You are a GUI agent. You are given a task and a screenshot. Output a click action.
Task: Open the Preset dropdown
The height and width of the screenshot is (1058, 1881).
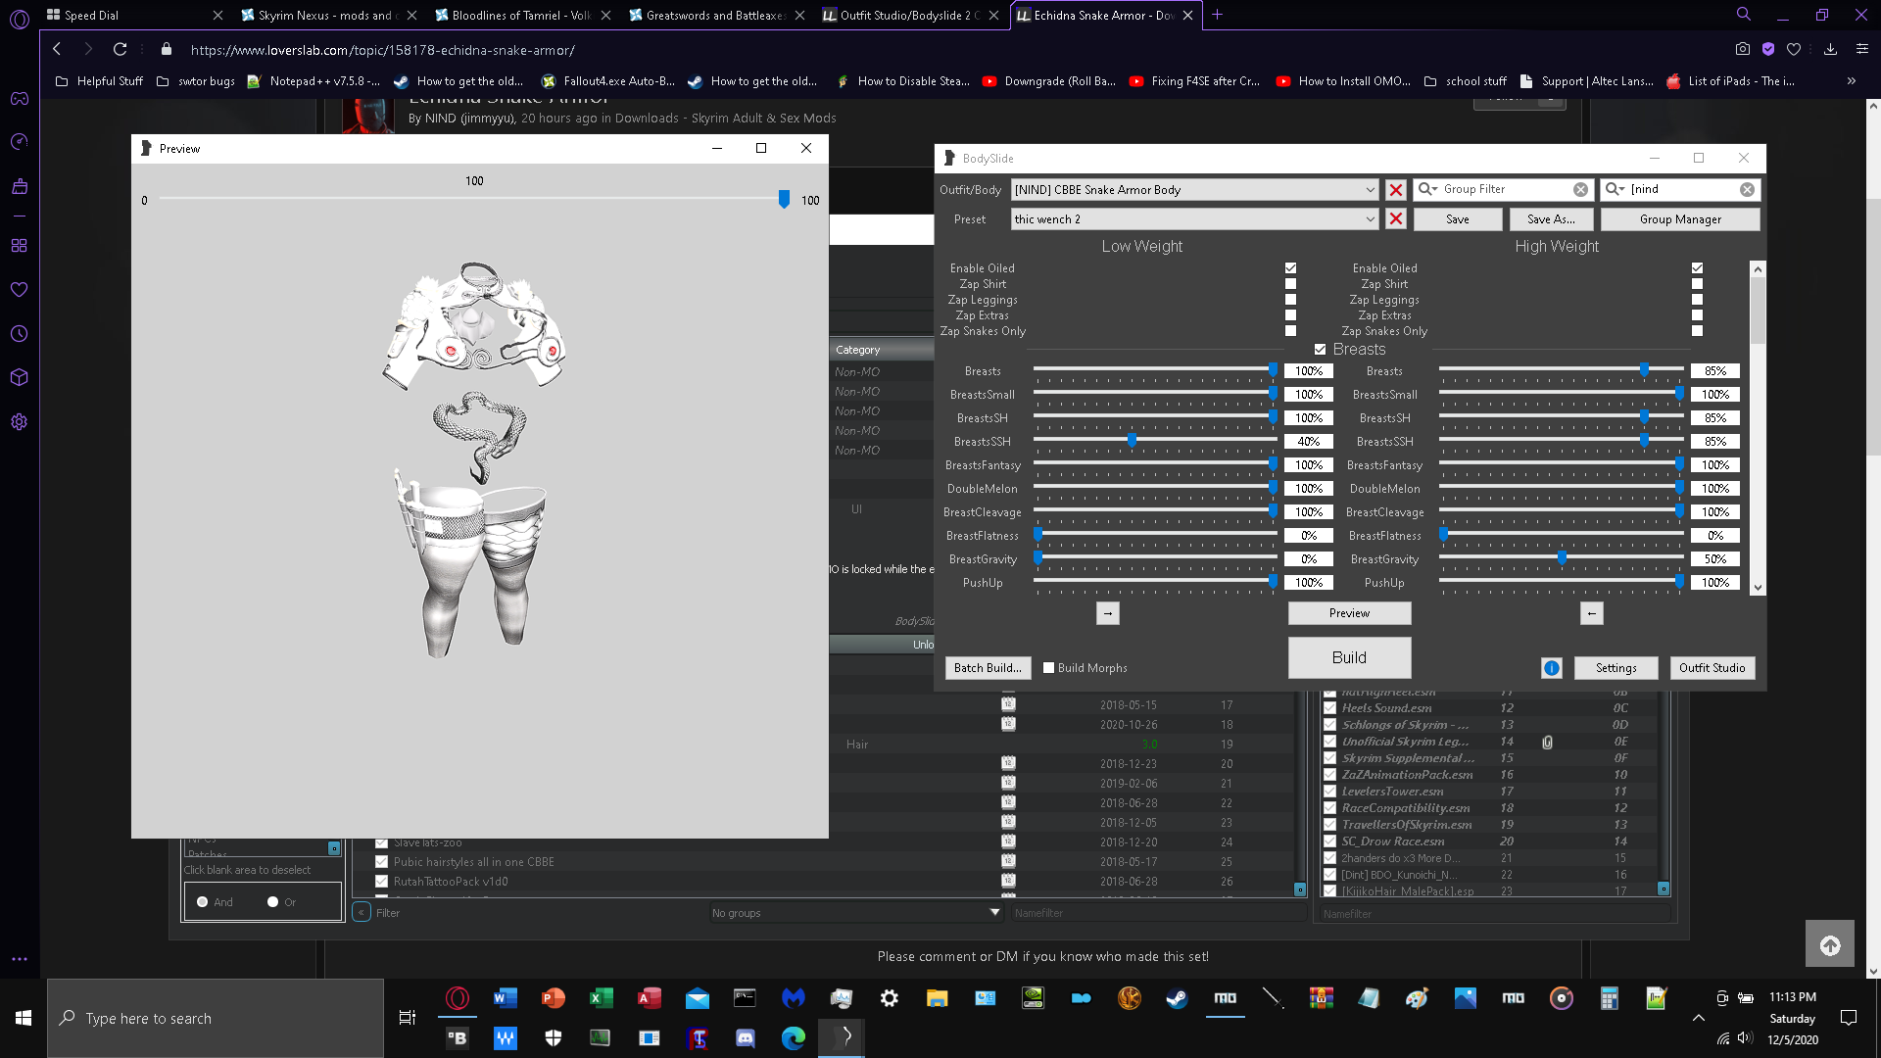tap(1195, 219)
